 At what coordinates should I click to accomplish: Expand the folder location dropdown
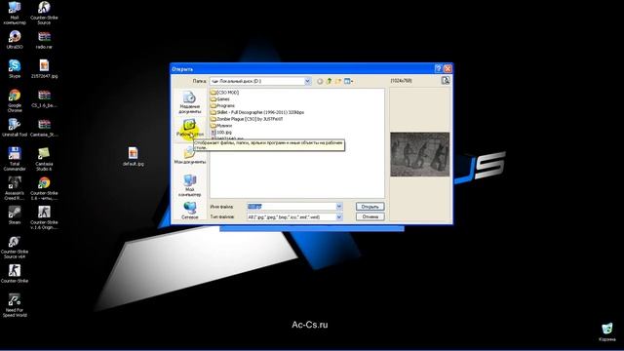307,81
